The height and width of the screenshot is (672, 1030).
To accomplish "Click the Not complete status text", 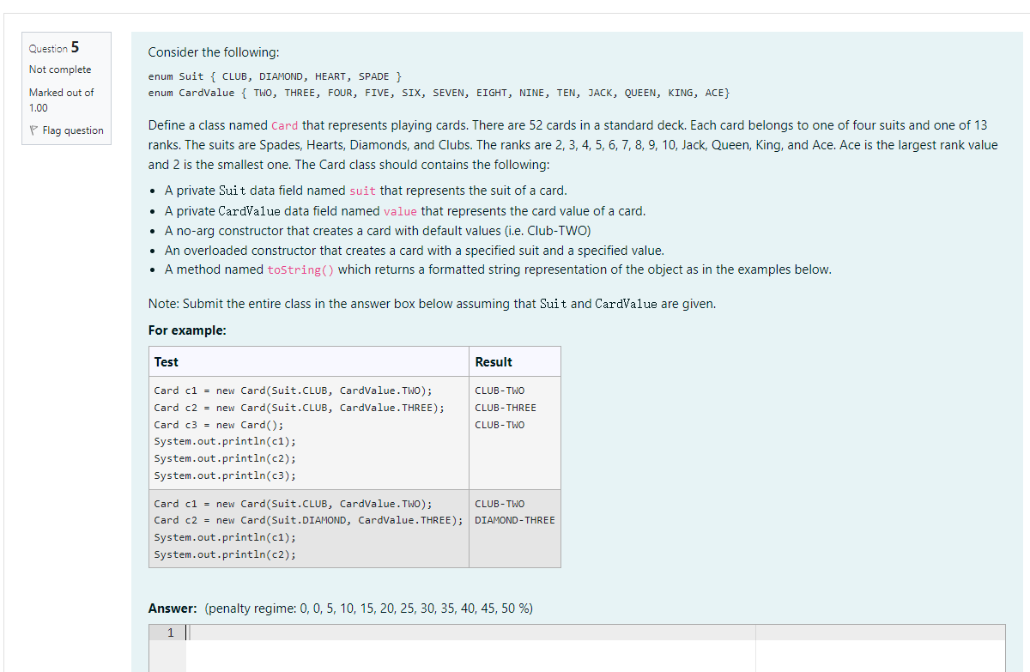I will point(61,70).
